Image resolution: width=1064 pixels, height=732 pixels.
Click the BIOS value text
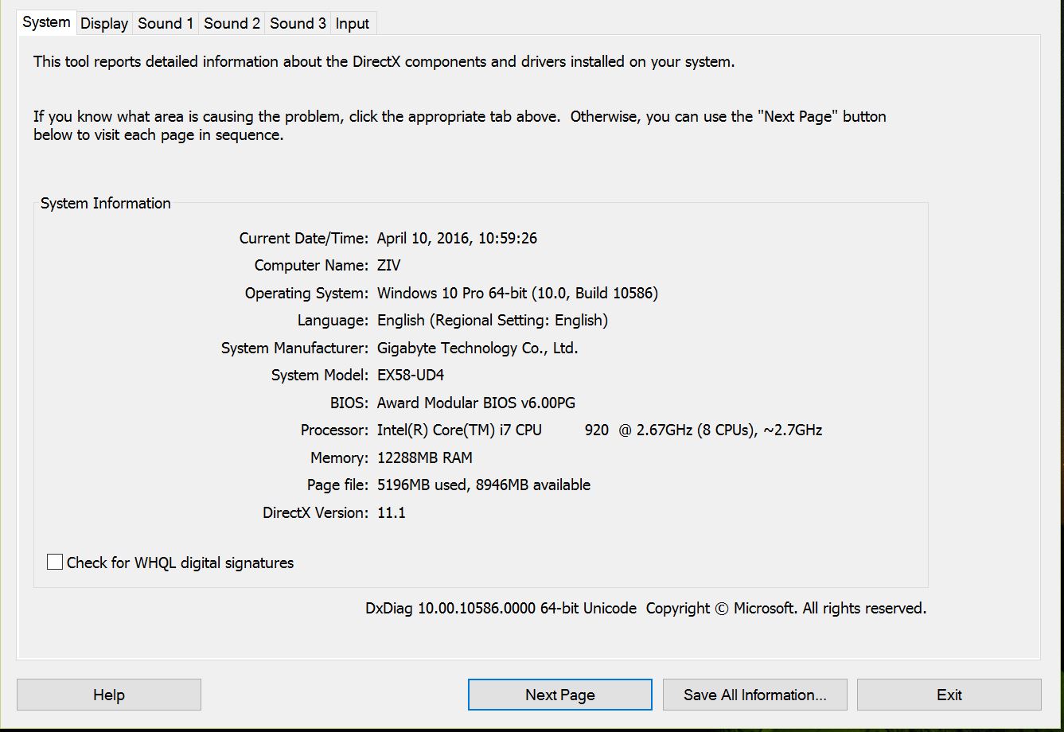point(476,403)
